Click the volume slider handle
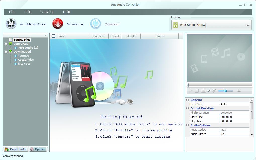This screenshot has width=256, height=160. 225,91
